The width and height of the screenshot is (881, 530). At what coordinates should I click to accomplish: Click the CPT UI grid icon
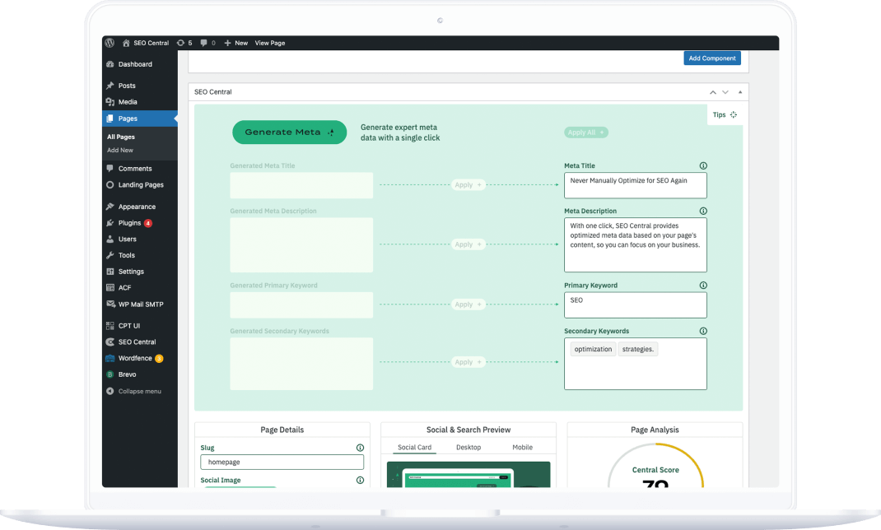(110, 326)
